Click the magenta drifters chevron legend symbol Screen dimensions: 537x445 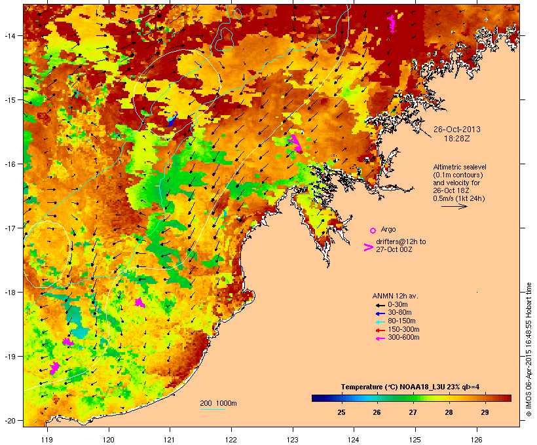coord(368,247)
